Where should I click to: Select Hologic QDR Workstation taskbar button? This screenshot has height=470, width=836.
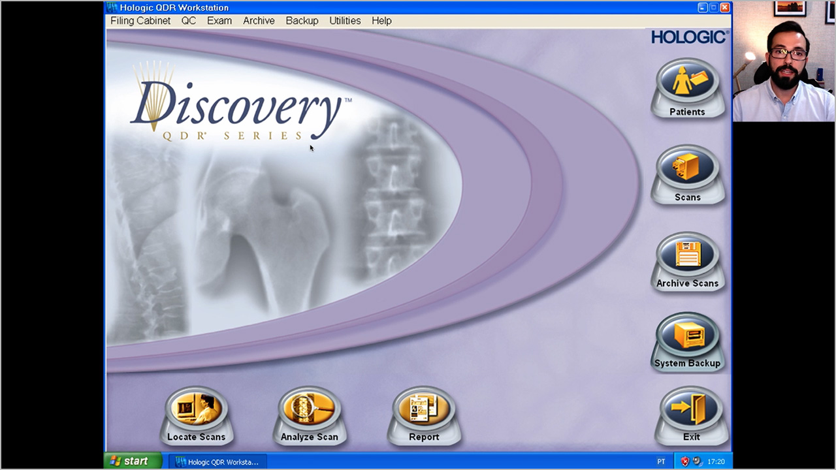[x=217, y=462]
